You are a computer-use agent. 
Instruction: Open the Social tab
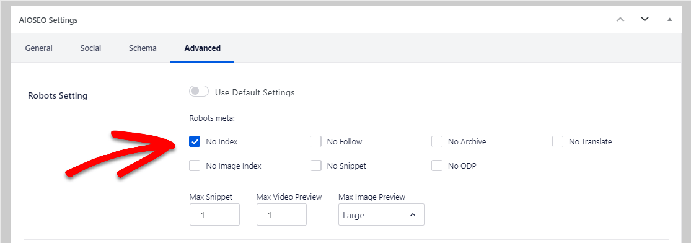(90, 48)
